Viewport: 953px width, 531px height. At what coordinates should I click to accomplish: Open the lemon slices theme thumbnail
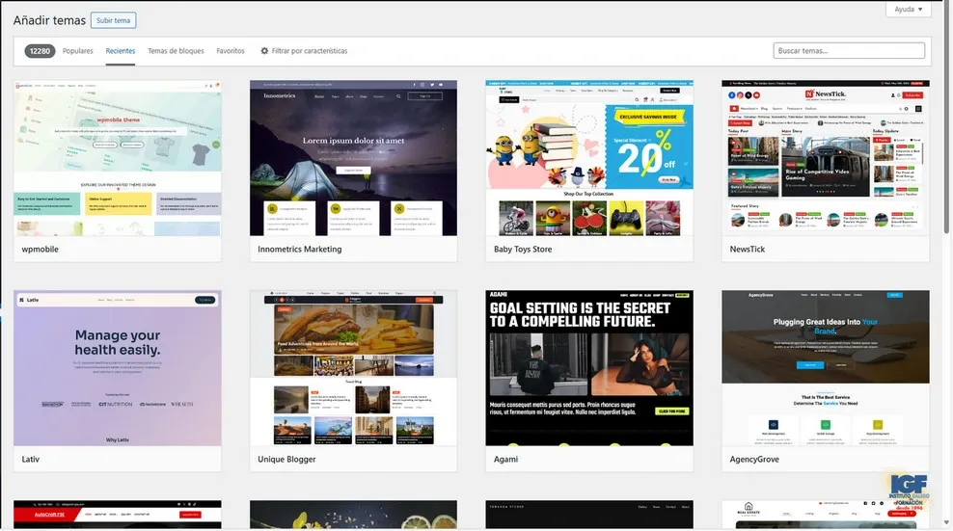[x=353, y=515]
